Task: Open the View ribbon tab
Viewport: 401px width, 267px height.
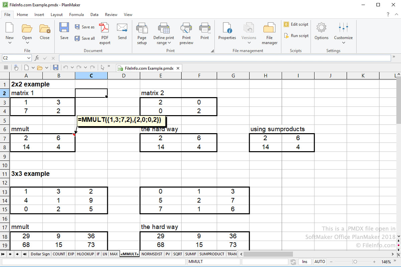Action: point(128,15)
